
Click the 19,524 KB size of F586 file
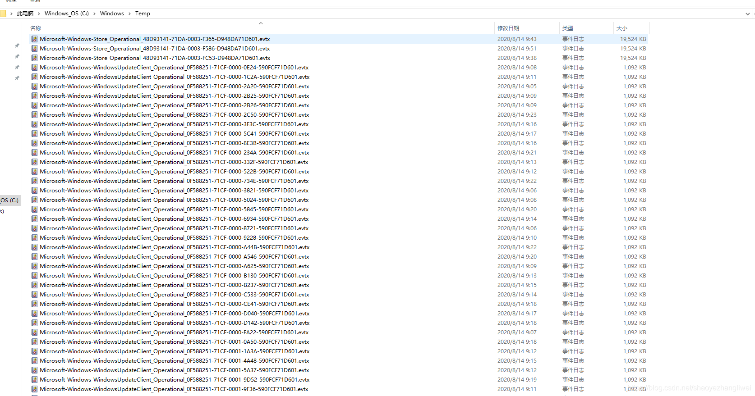point(633,49)
